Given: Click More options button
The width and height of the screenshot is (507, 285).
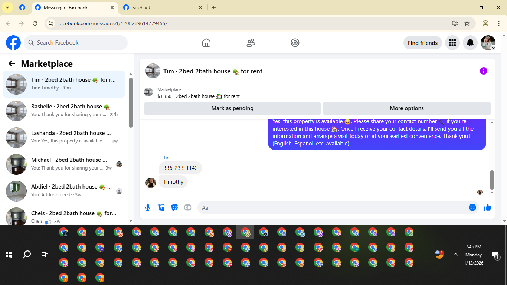Looking at the screenshot, I should [407, 108].
